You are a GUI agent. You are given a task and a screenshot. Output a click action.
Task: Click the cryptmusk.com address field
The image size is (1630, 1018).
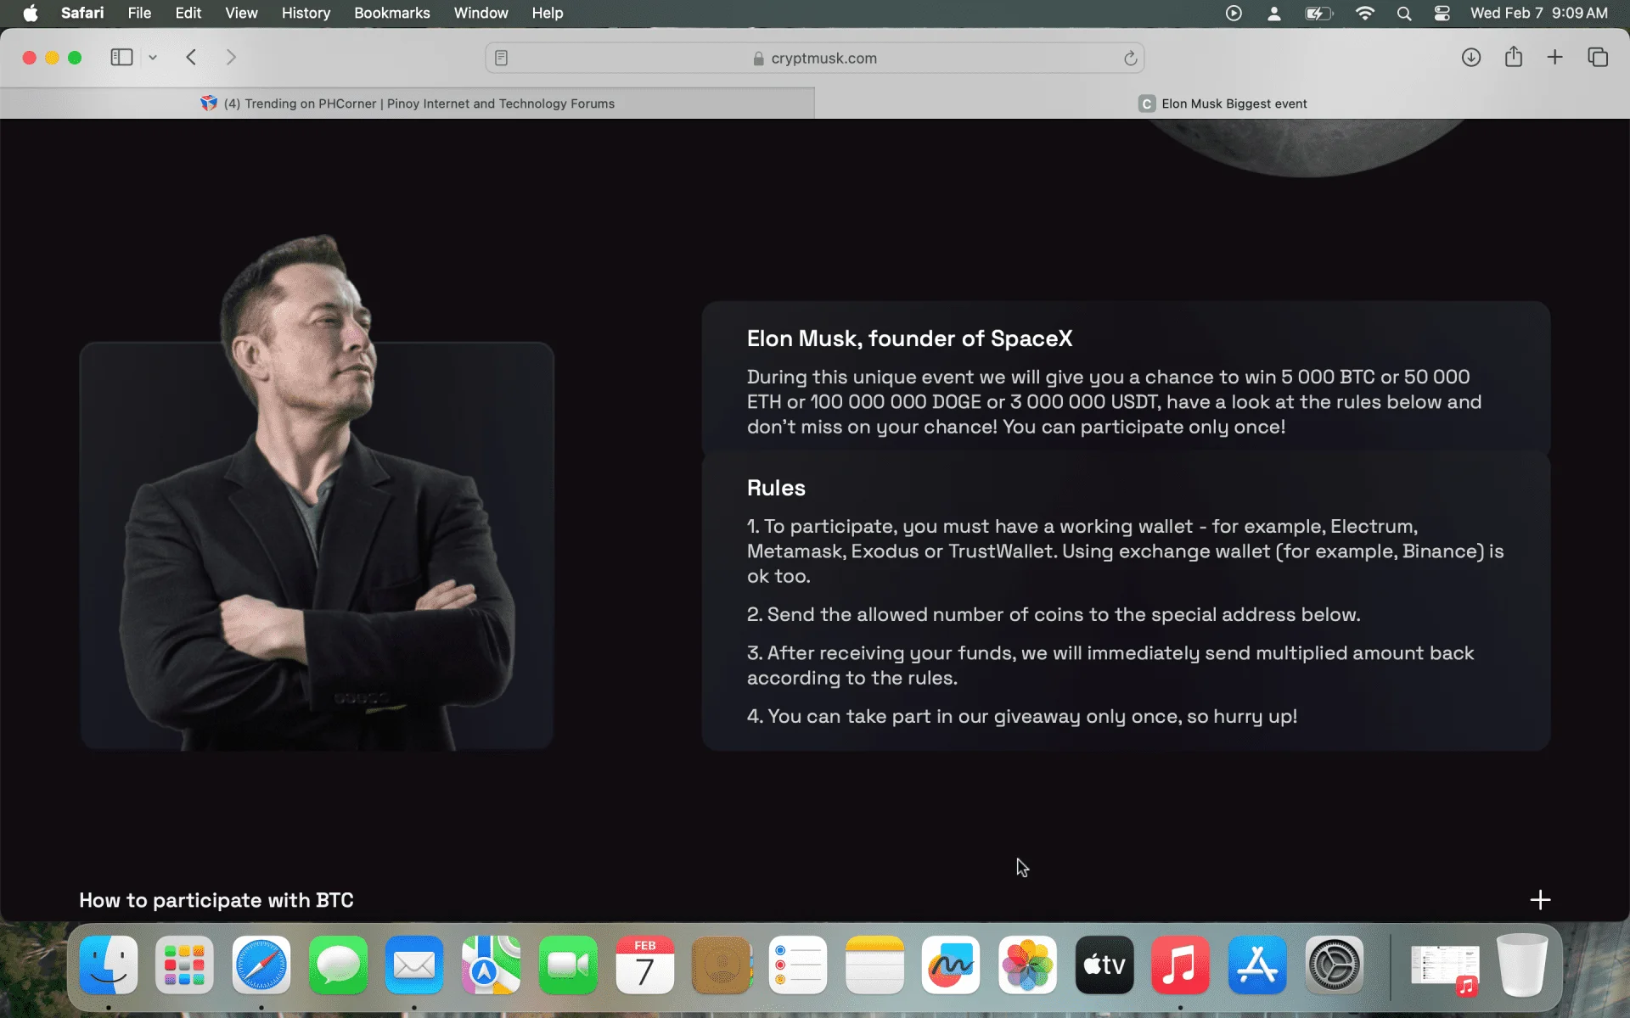pyautogui.click(x=814, y=58)
